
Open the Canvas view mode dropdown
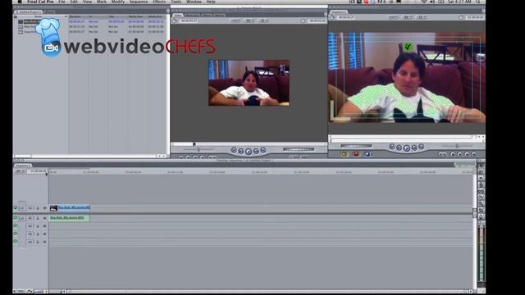(422, 17)
